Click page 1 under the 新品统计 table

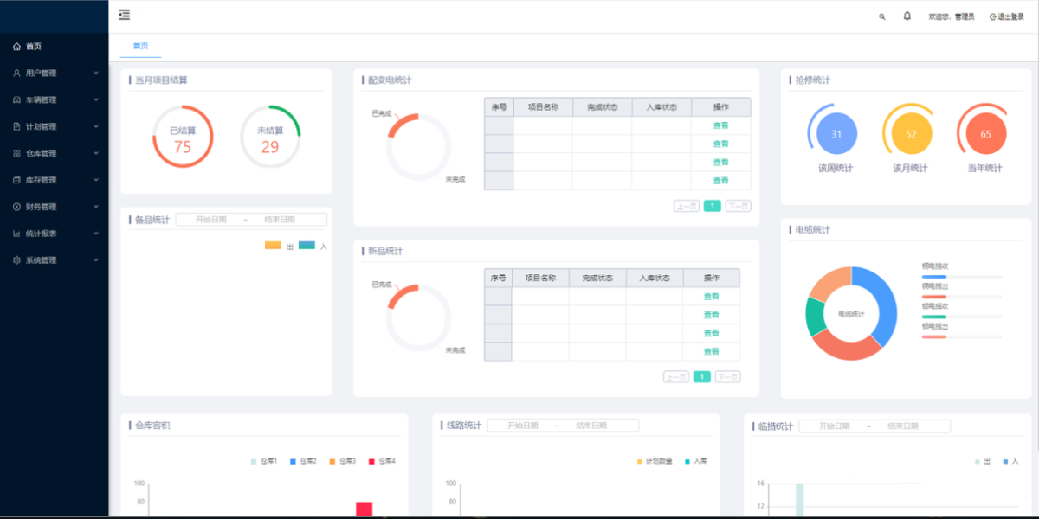click(x=701, y=377)
